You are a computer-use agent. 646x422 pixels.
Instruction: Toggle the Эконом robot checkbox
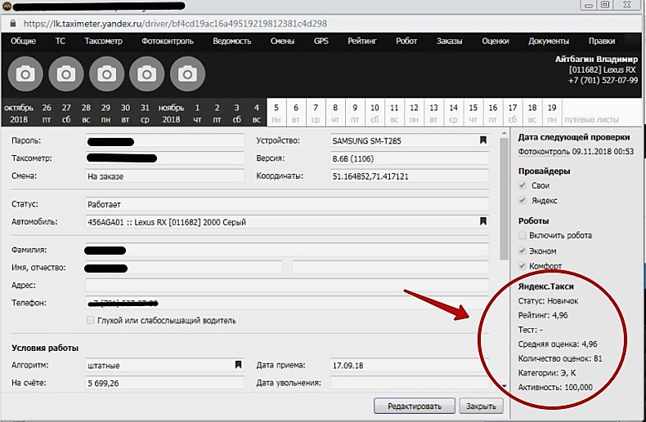[523, 251]
